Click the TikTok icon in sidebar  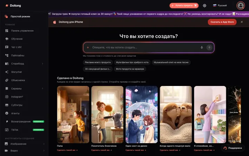pyautogui.click(x=7, y=130)
